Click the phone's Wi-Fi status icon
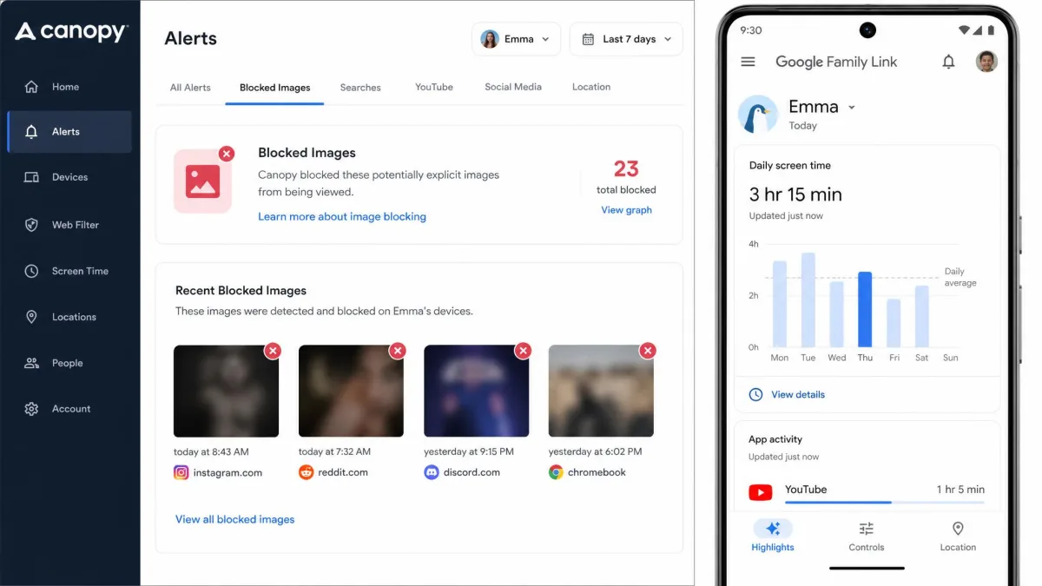 click(964, 30)
